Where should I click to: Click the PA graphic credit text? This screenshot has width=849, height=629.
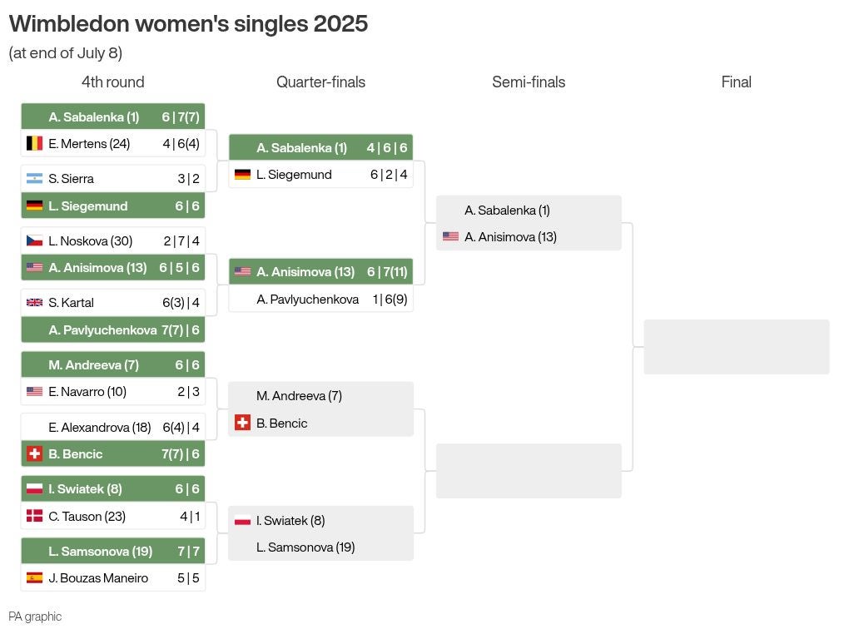pyautogui.click(x=35, y=617)
